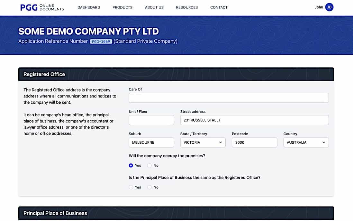Select Yes for company occupying the premises
This screenshot has height=221, width=353.
[x=131, y=165]
